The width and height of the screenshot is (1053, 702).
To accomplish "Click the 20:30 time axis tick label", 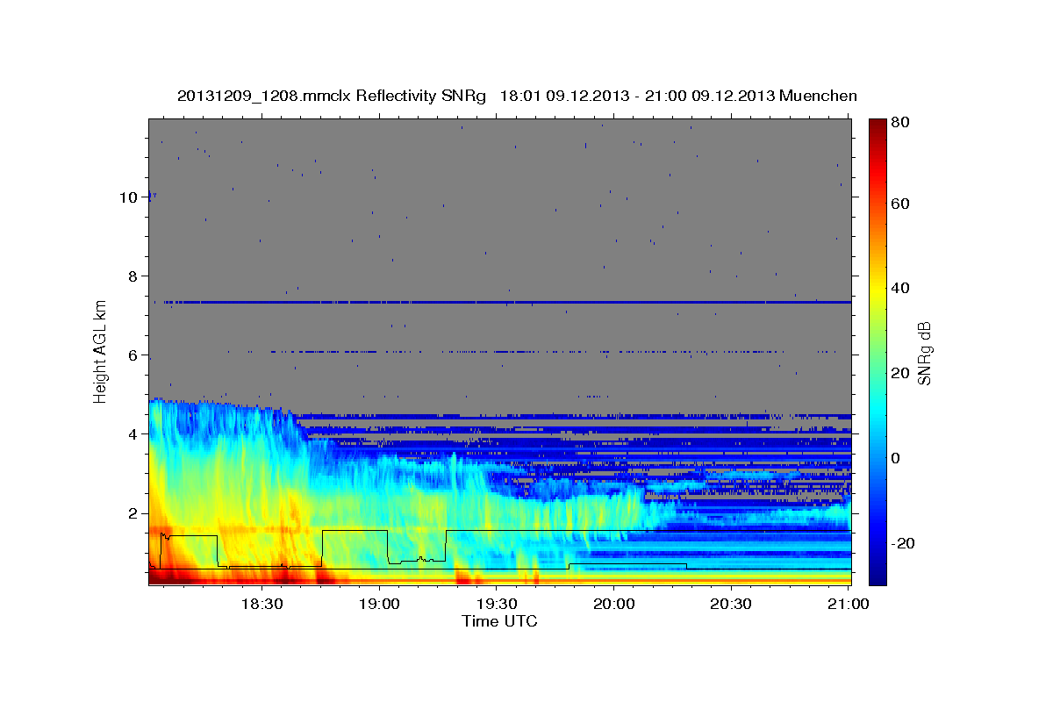I will pyautogui.click(x=731, y=605).
